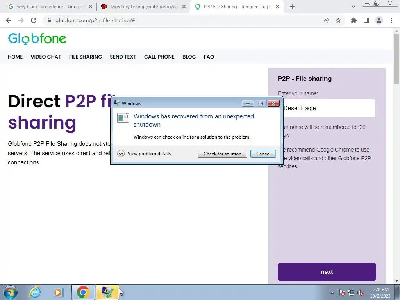Click the address bar URL
This screenshot has height=300, width=400.
95,20
